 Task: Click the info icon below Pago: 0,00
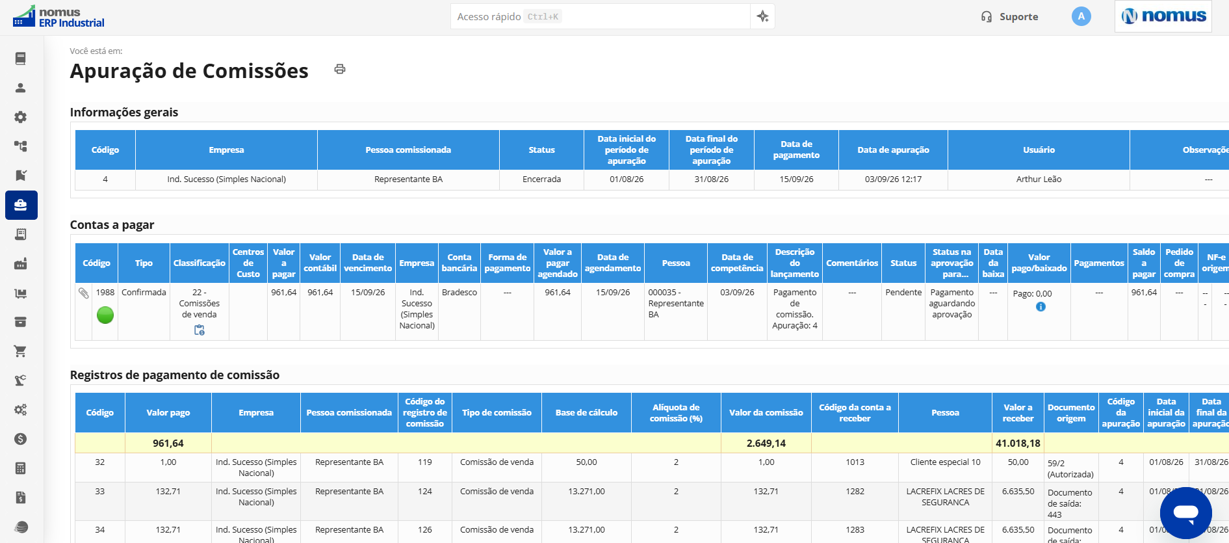tap(1041, 307)
